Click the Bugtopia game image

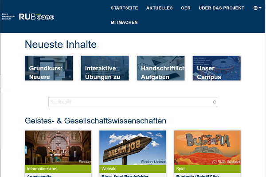(207, 147)
